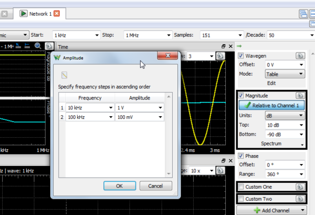This screenshot has height=215, width=315.
Task: Select row header 1 in table
Action: (62, 108)
